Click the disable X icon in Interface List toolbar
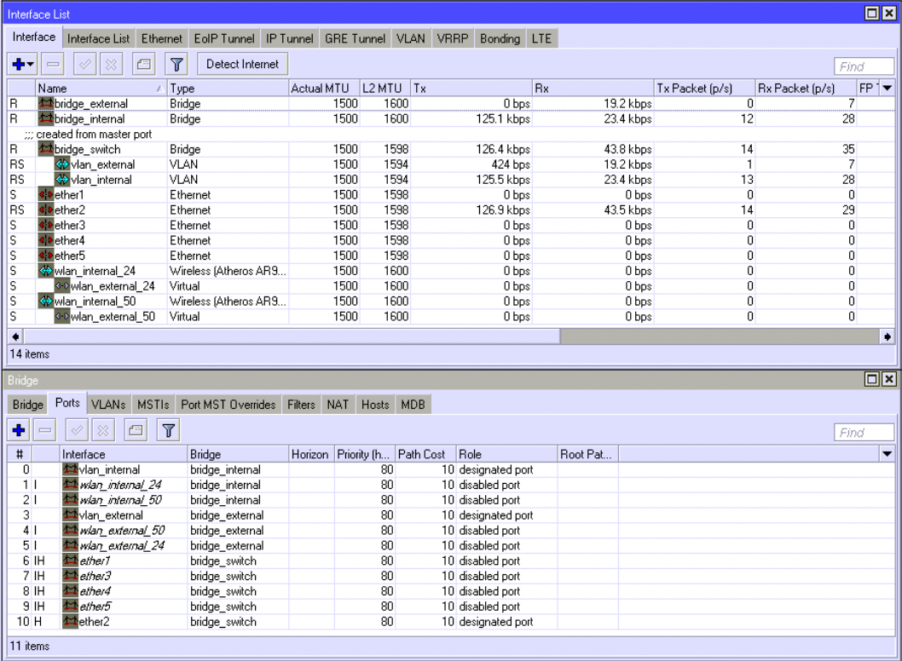The height and width of the screenshot is (661, 902). (110, 64)
